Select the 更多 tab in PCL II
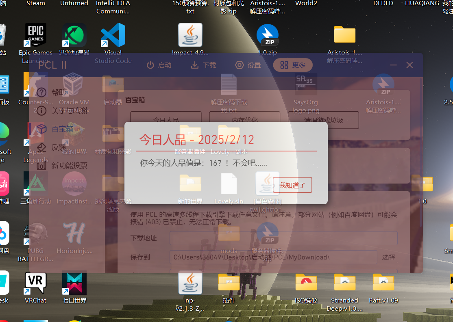Viewport: 453px width, 322px height. (293, 65)
